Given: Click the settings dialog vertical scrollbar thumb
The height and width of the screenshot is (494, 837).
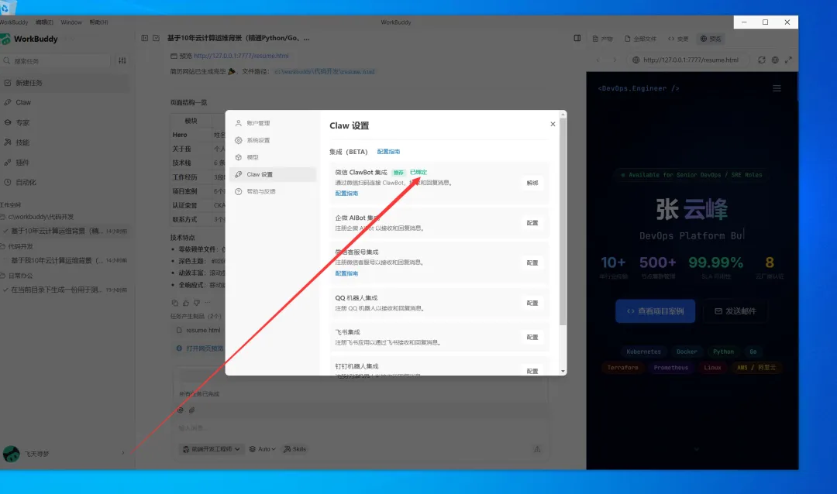Looking at the screenshot, I should pyautogui.click(x=563, y=221).
